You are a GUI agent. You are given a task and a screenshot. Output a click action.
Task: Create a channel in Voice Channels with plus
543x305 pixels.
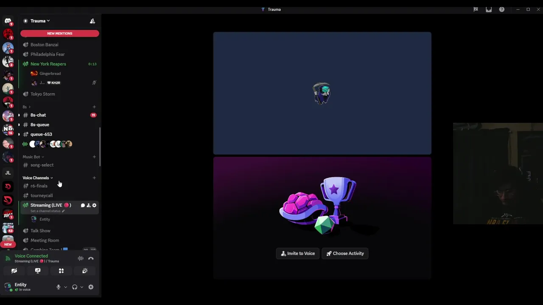point(94,178)
